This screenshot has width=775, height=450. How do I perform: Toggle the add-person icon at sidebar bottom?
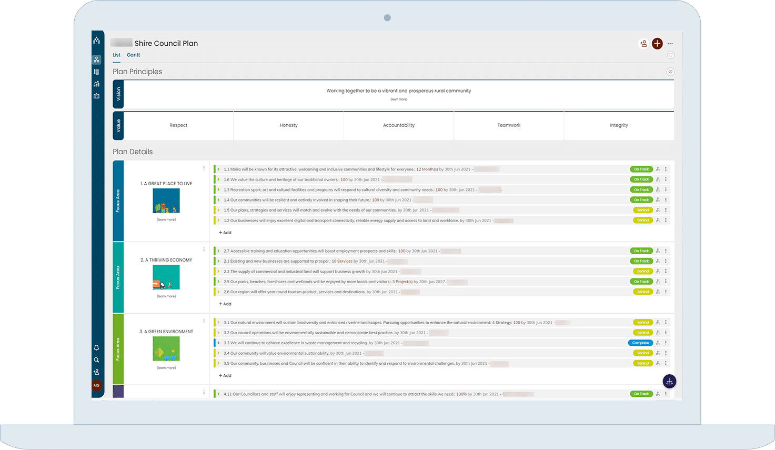96,372
